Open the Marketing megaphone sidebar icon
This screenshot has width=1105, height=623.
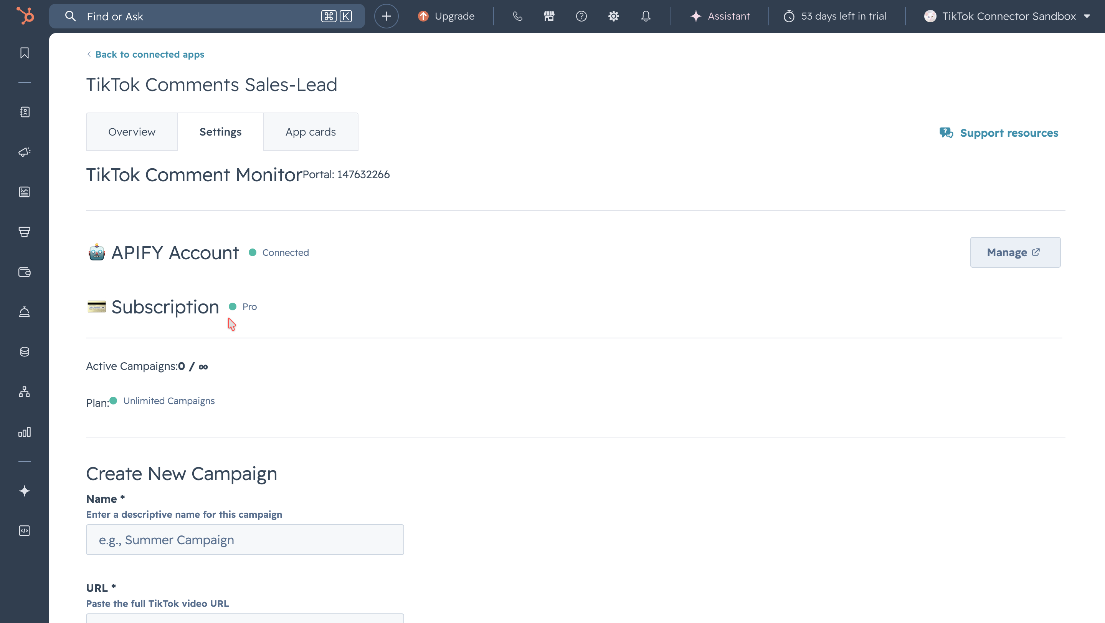25,152
